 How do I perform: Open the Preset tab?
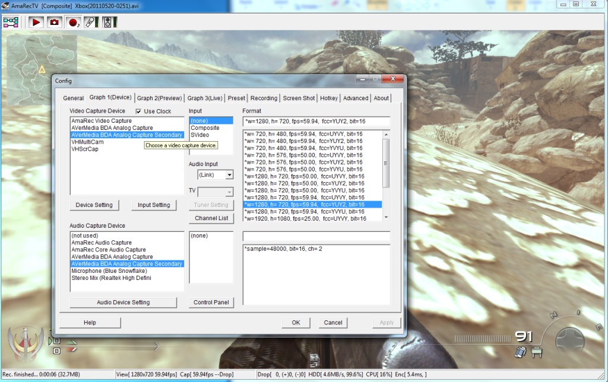click(236, 98)
